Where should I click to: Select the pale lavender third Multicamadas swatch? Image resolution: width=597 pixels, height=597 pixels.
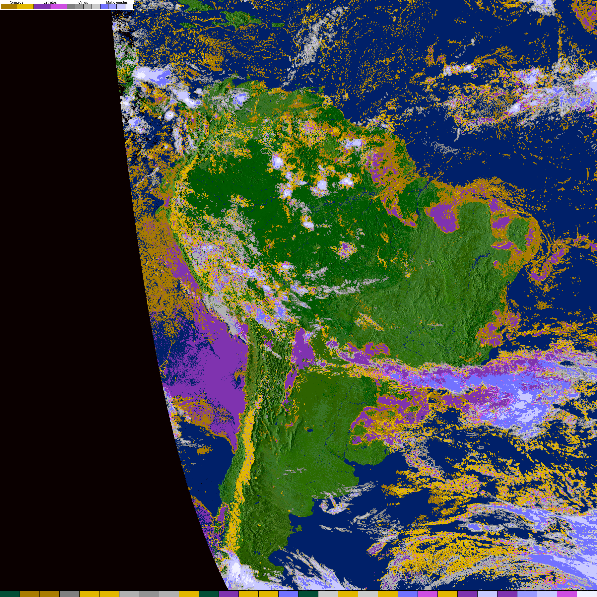pyautogui.click(x=121, y=7)
